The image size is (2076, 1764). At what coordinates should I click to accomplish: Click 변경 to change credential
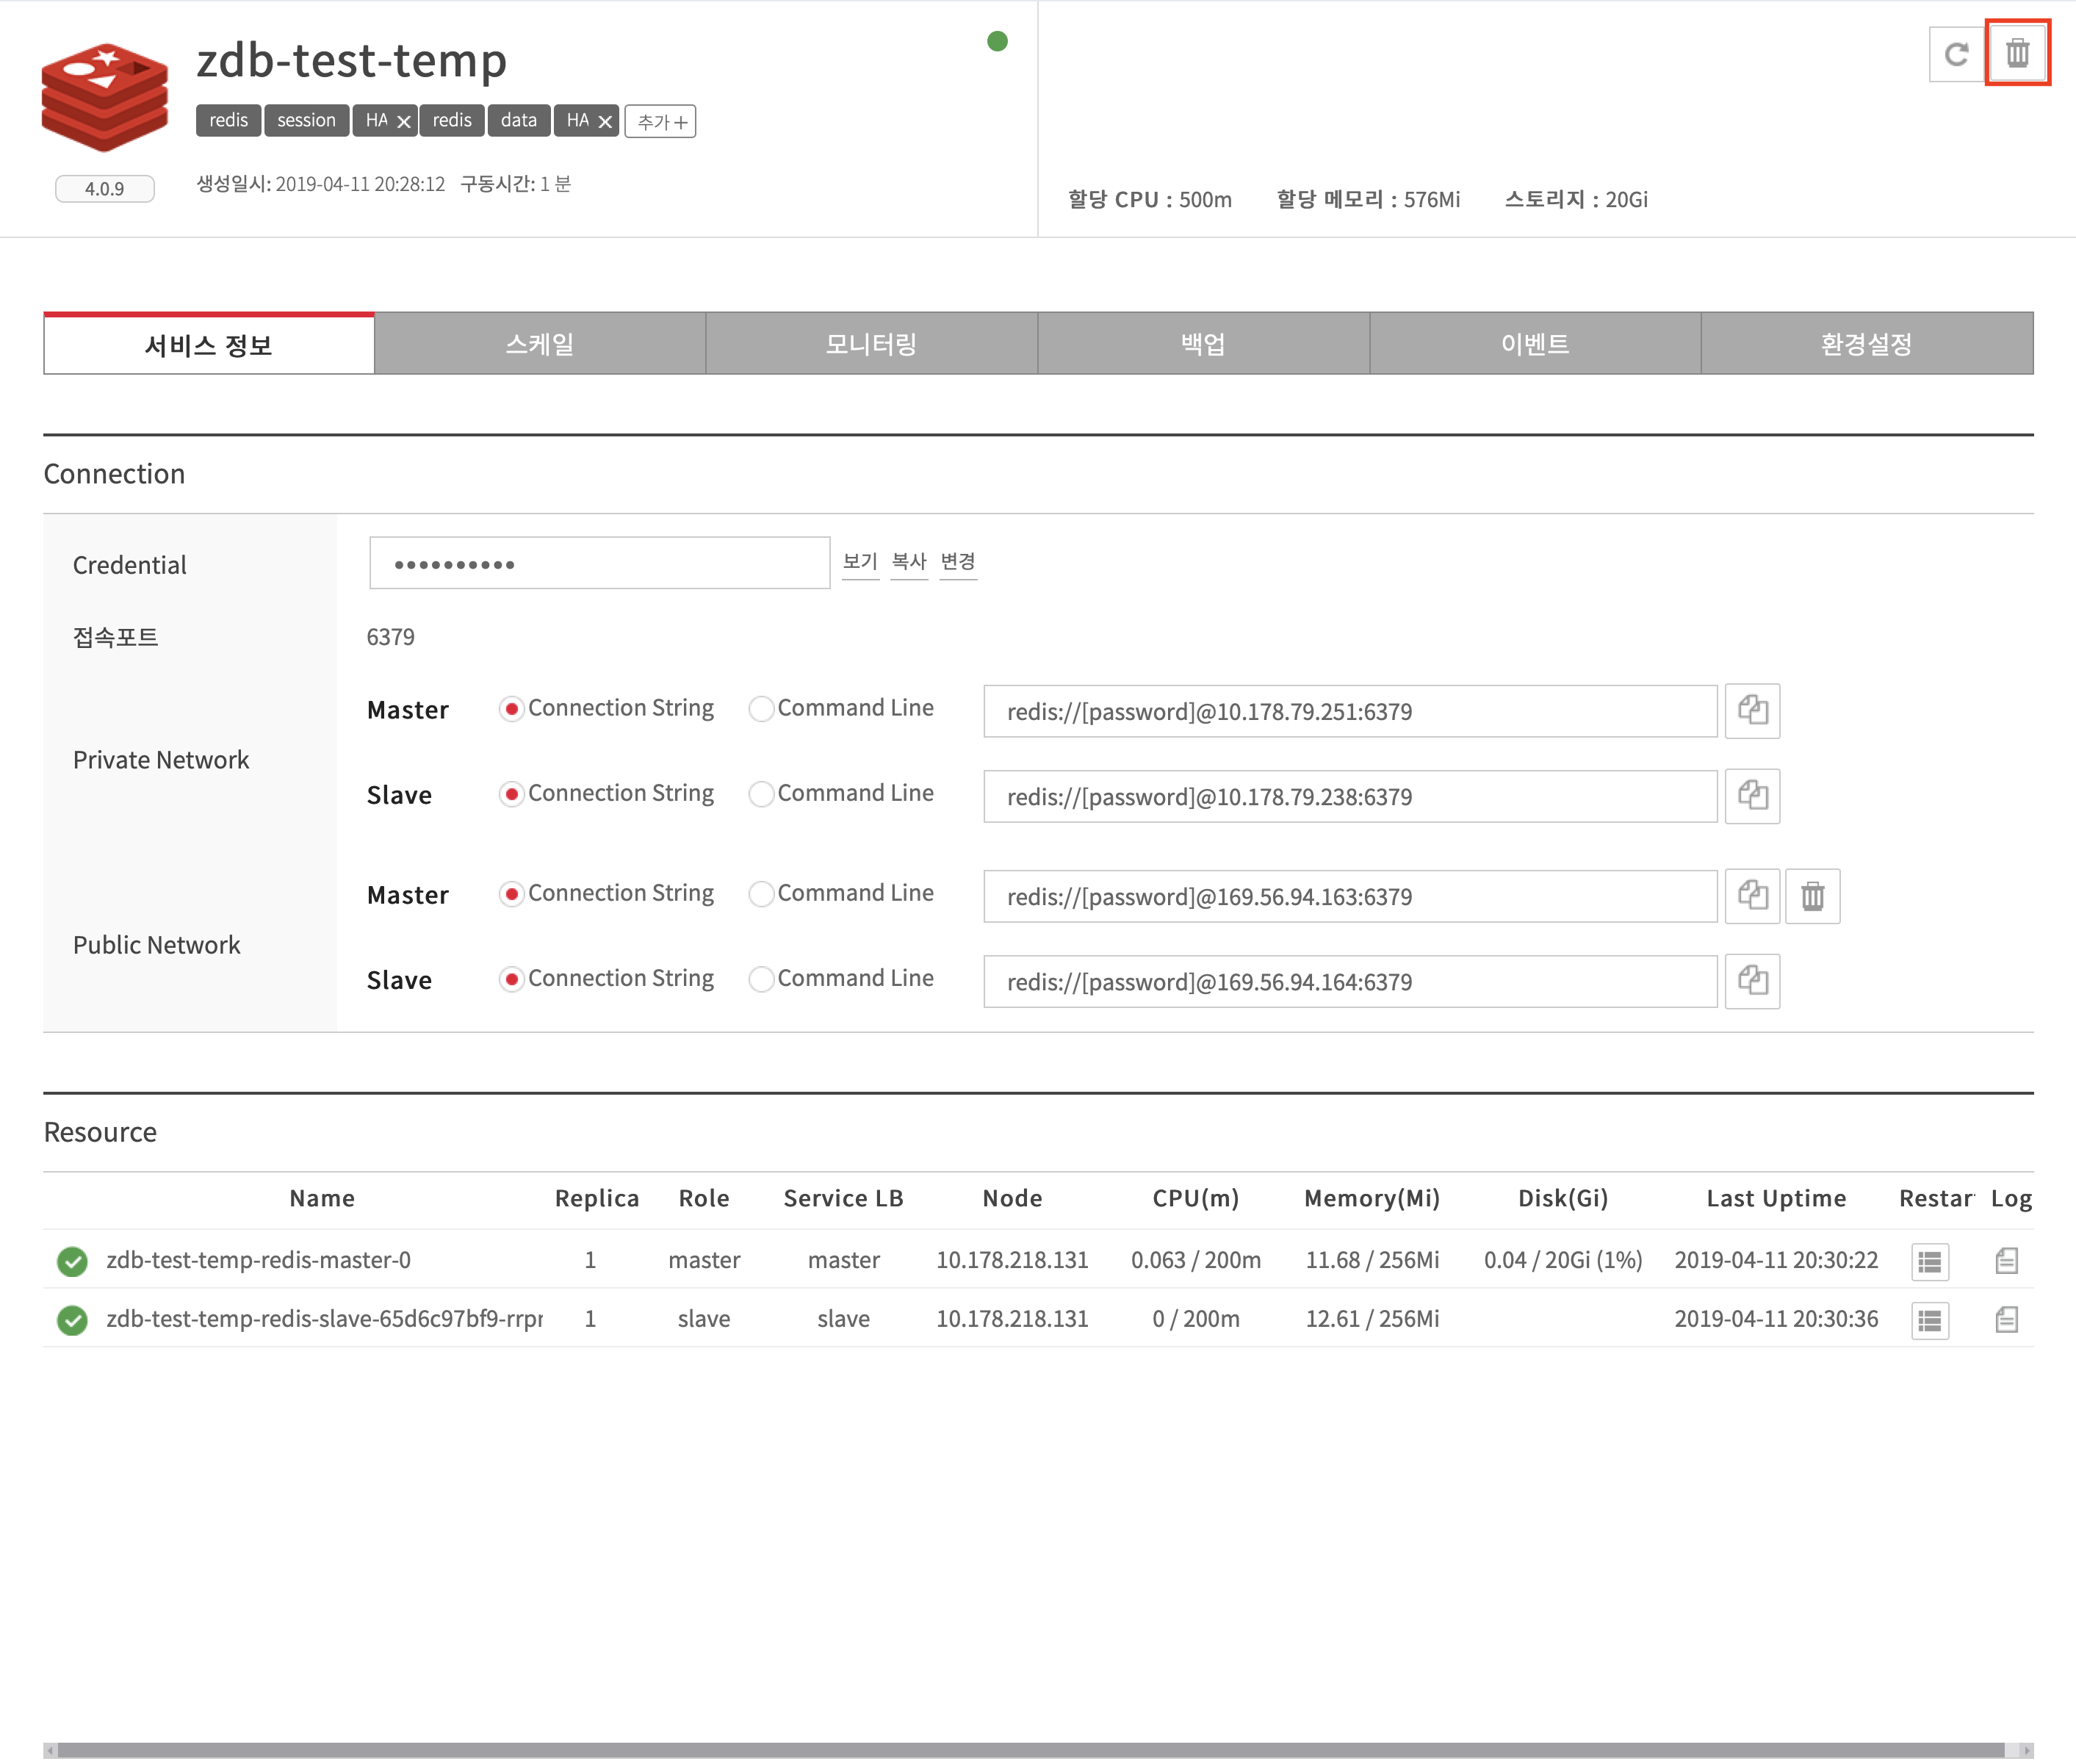[x=957, y=562]
